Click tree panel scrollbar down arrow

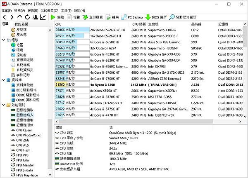(x=50, y=175)
